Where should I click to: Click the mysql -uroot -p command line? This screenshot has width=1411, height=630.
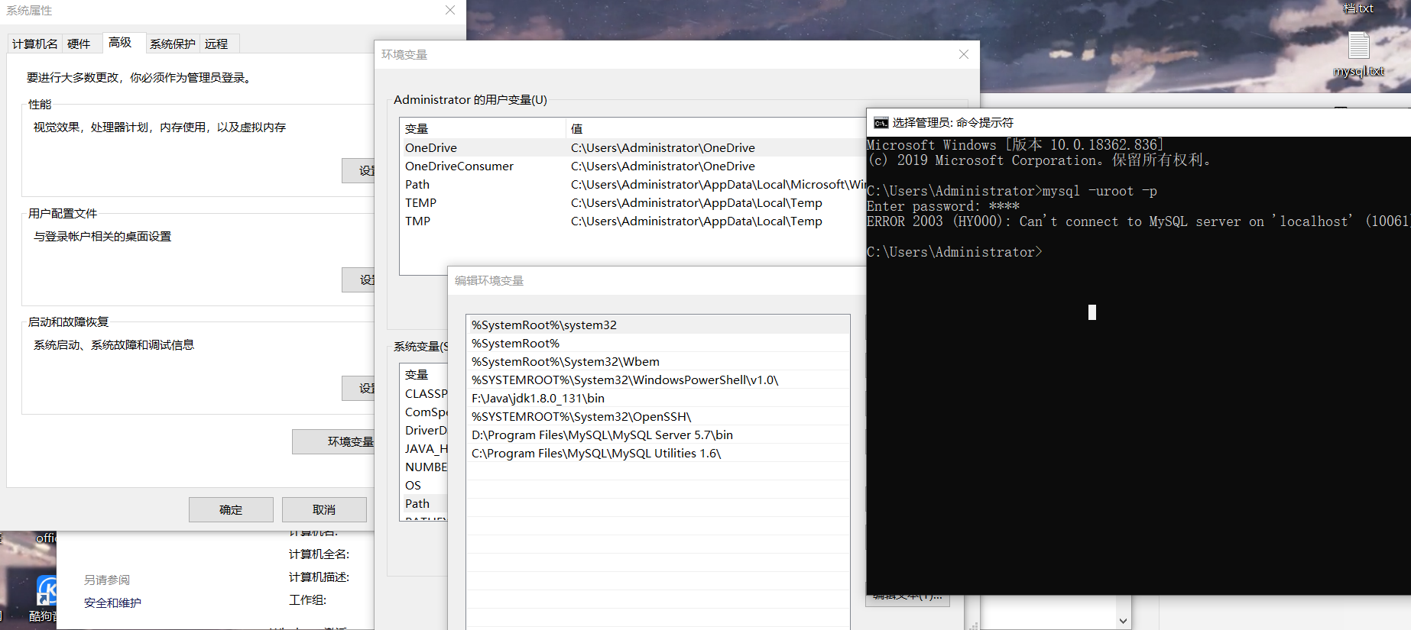(x=1012, y=191)
